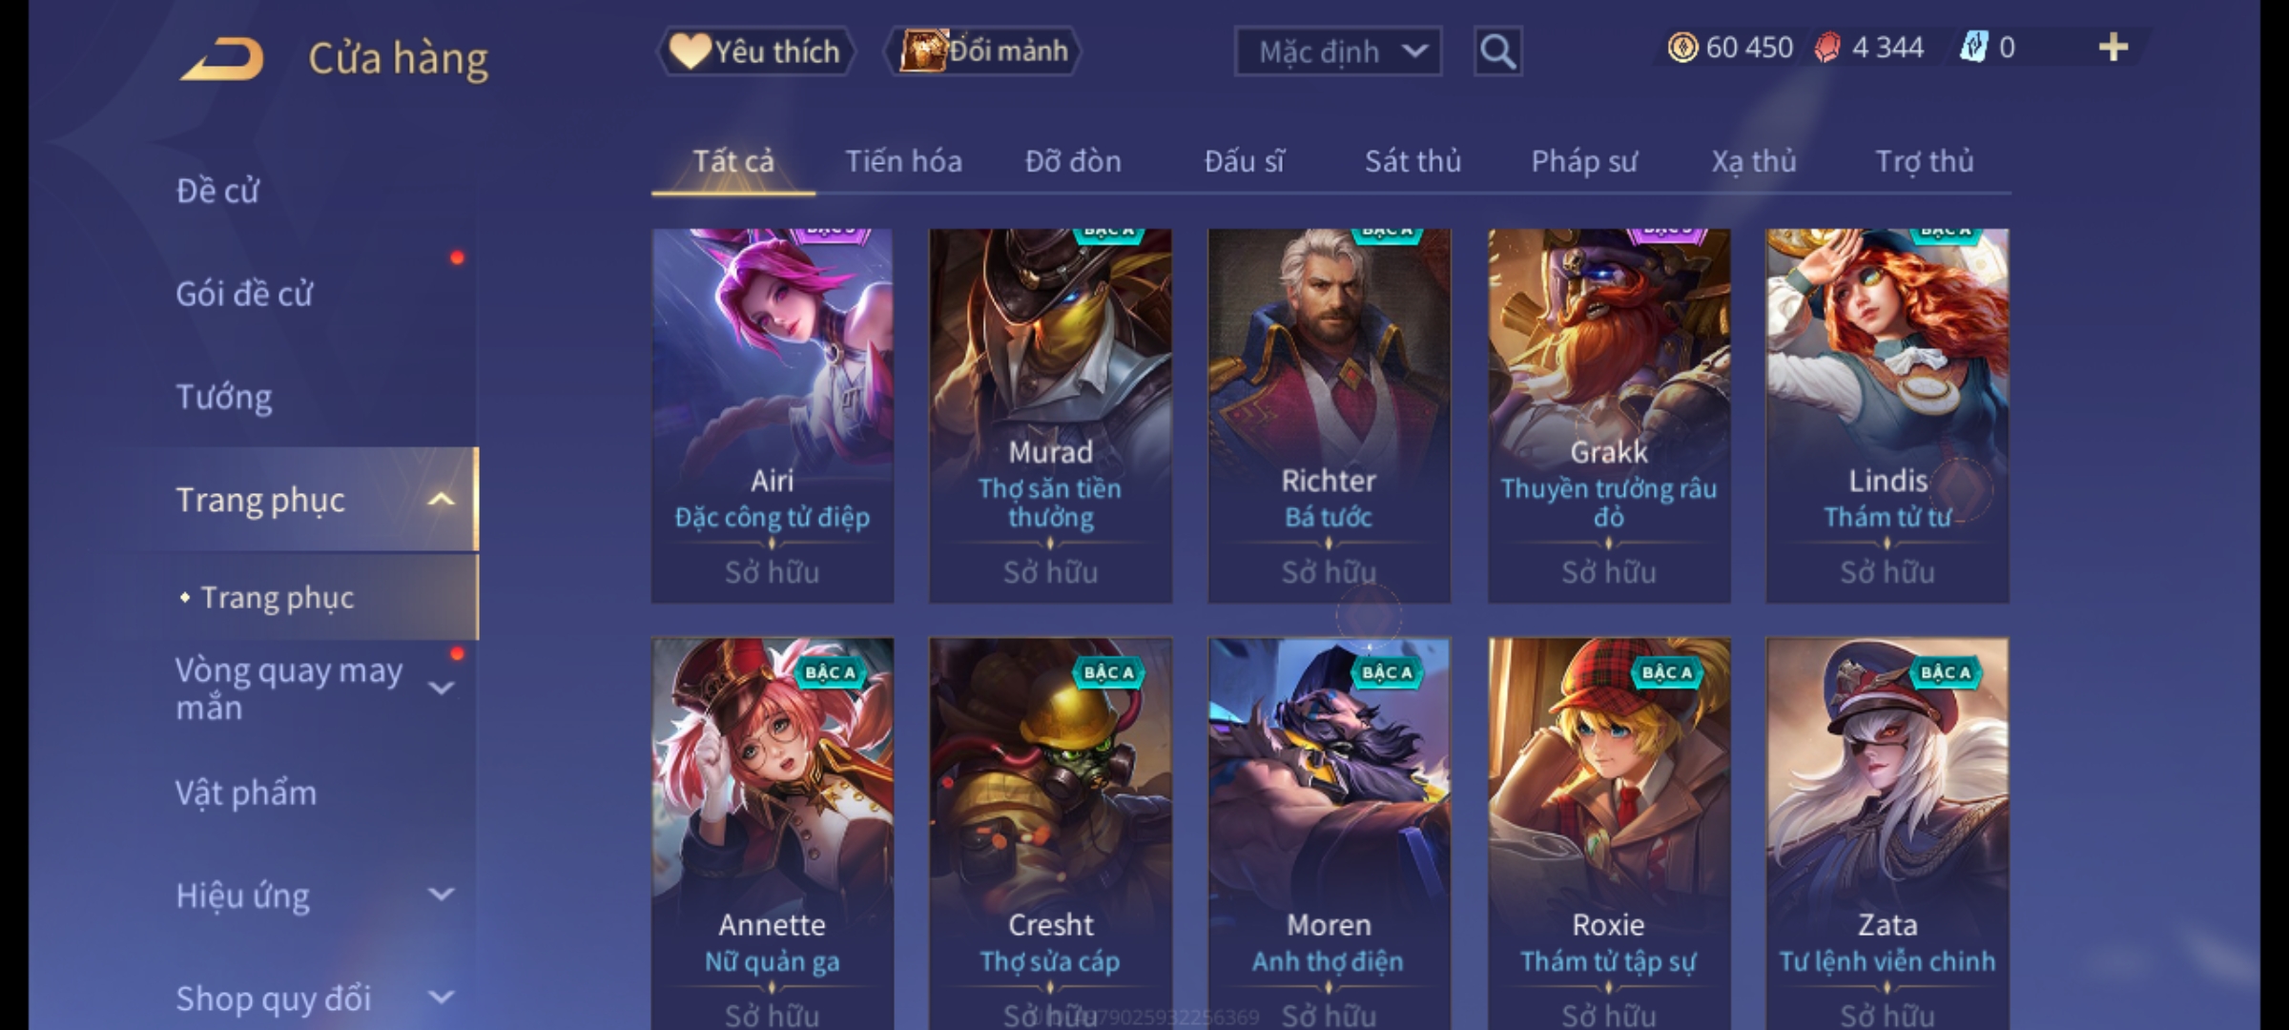Viewport: 2289px width, 1030px height.
Task: Open Yêu thích favorites heart button
Action: point(755,51)
